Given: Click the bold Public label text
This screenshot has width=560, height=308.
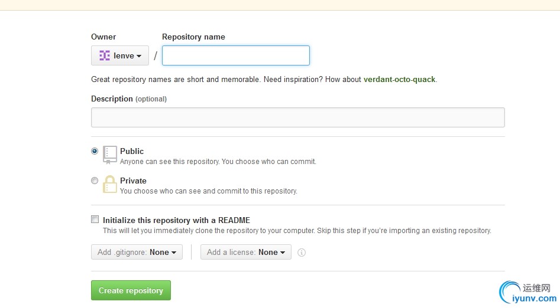Looking at the screenshot, I should (x=132, y=151).
